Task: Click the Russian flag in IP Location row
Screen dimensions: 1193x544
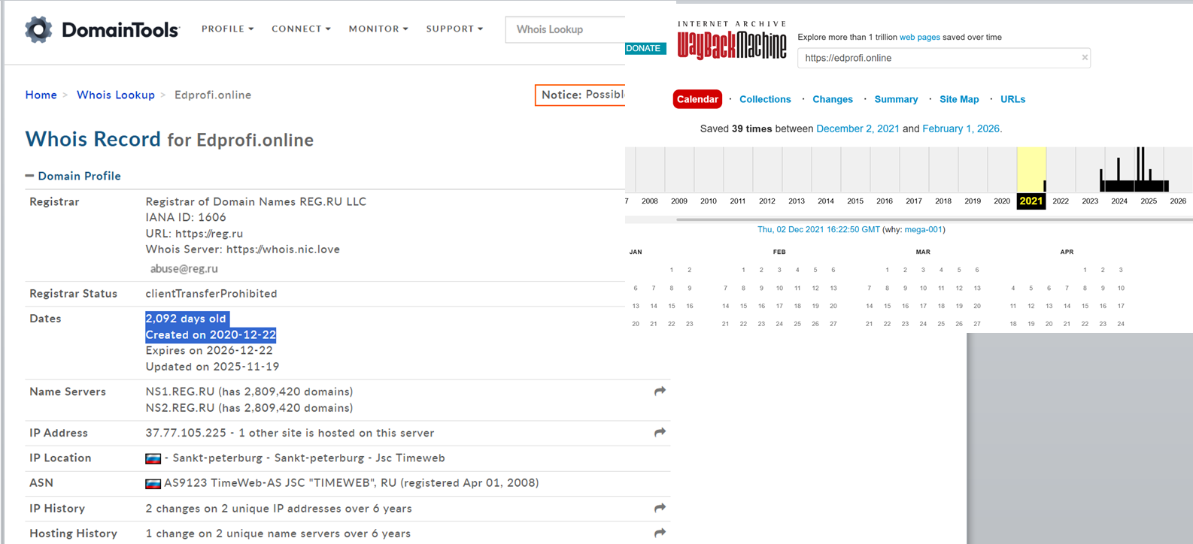Action: (x=153, y=458)
